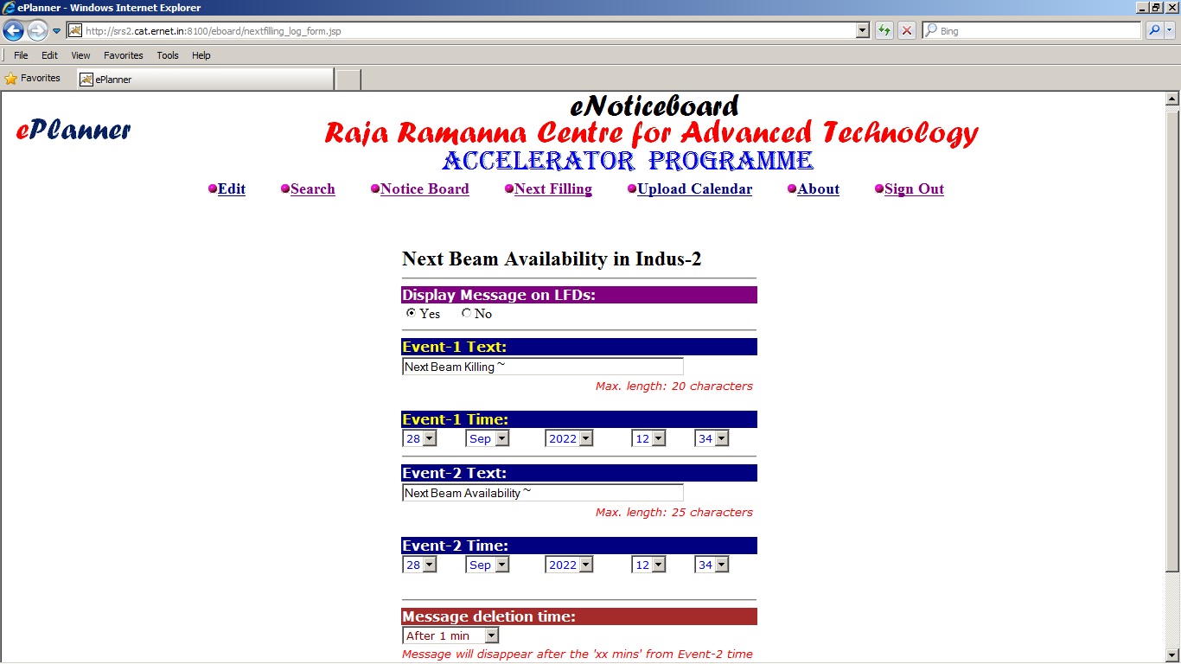The width and height of the screenshot is (1181, 664).
Task: Click the browser Back arrow button
Action: tap(14, 31)
